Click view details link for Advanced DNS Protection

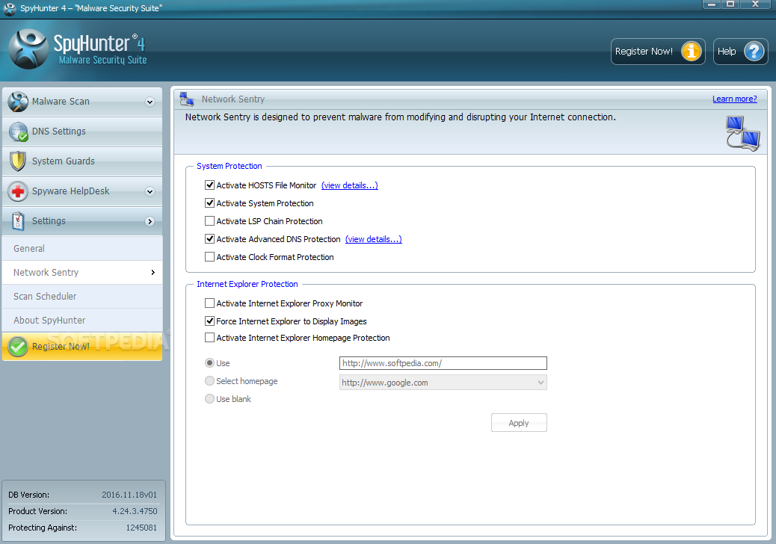point(374,239)
